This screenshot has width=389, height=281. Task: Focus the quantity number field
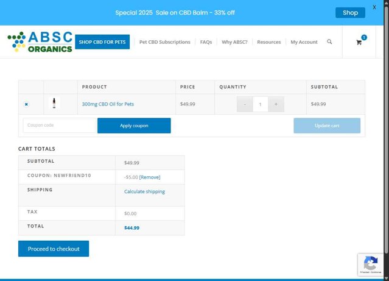point(260,104)
